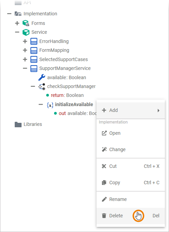The image size is (169, 232).
Task: Click the Implementation folder icon
Action: (18, 14)
